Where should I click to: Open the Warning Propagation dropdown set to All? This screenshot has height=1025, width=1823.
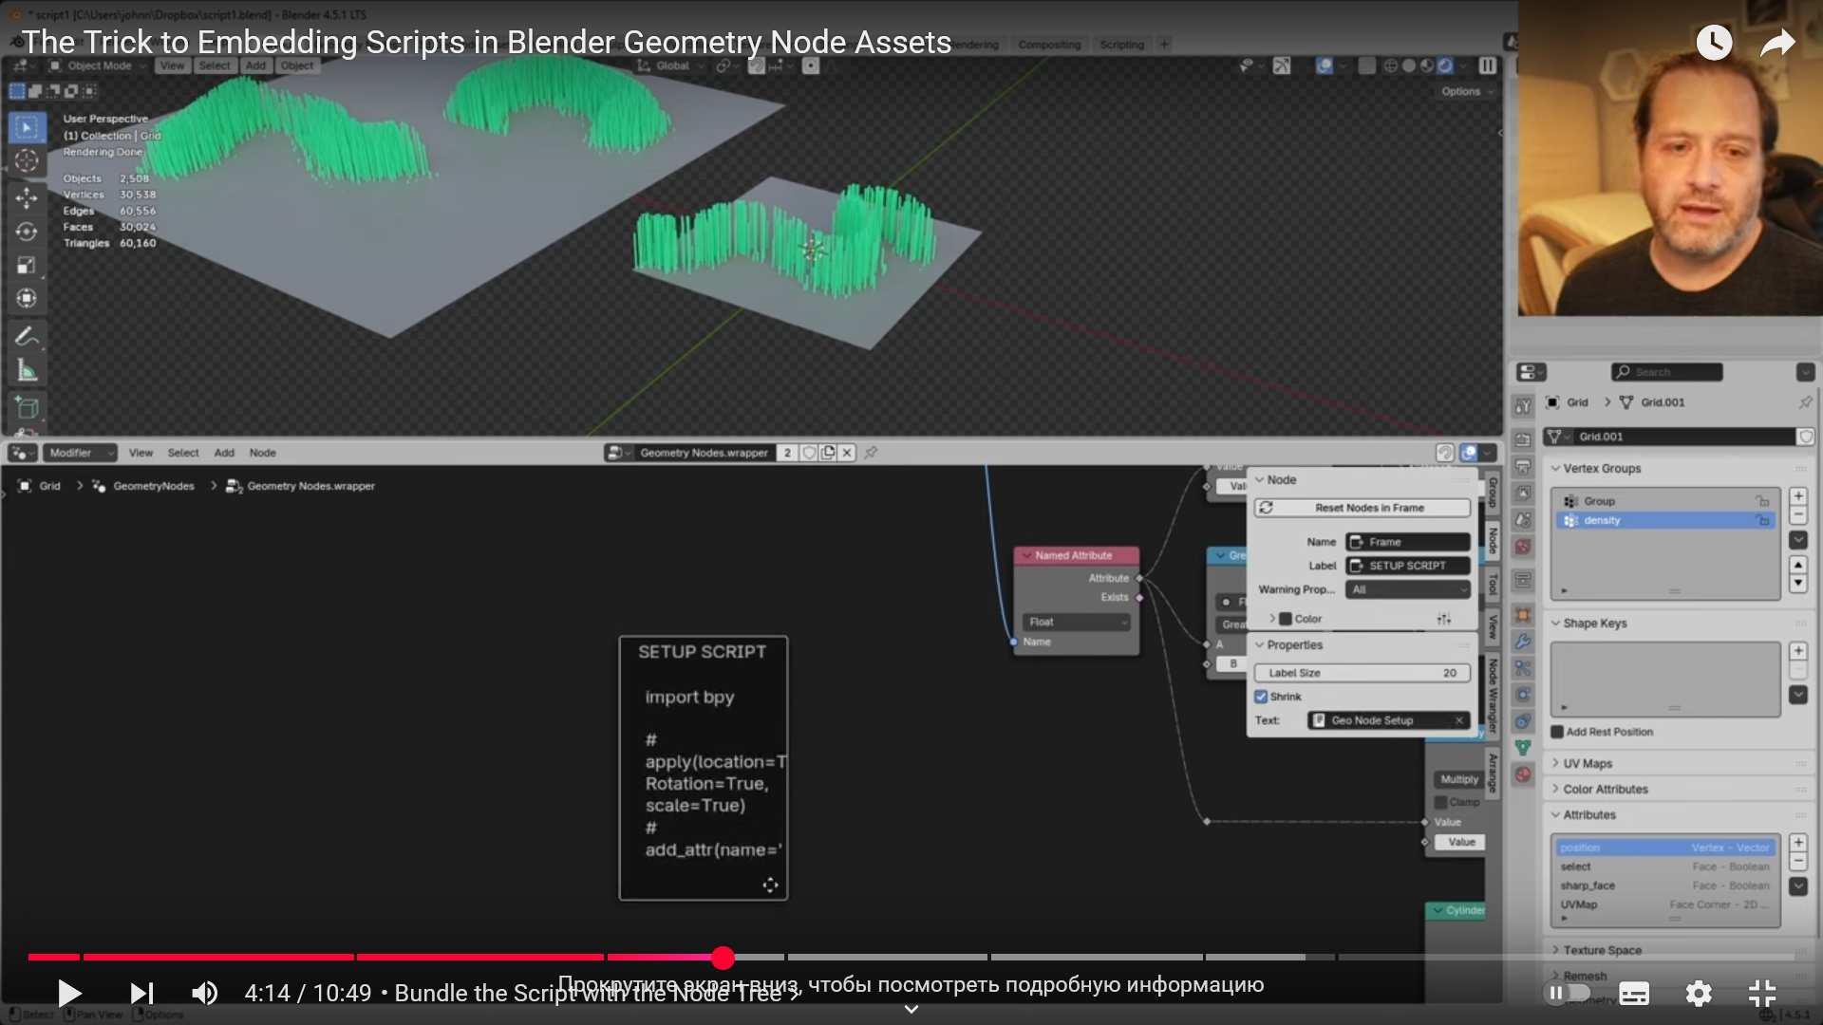point(1407,589)
